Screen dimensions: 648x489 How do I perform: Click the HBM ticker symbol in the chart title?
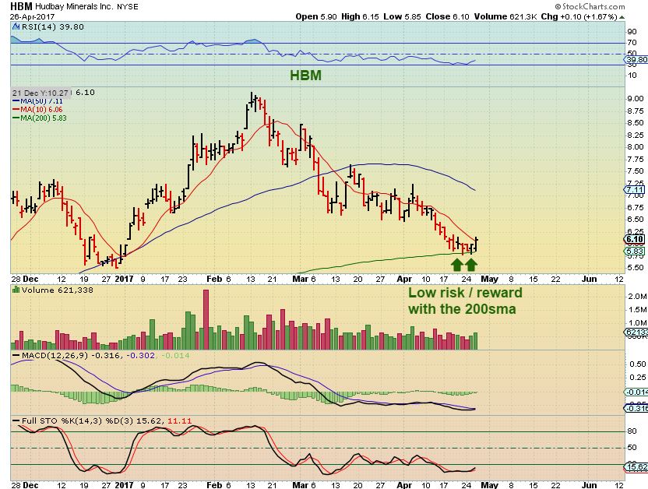click(x=22, y=6)
